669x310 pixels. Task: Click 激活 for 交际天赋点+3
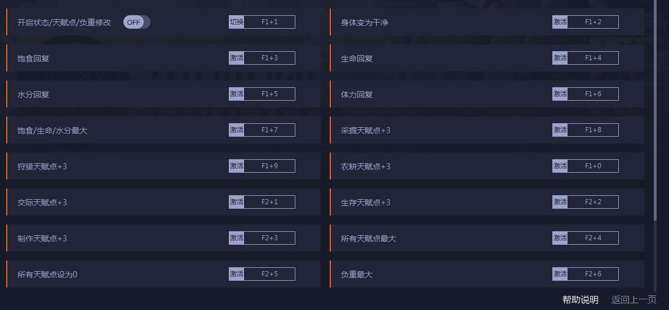237,202
